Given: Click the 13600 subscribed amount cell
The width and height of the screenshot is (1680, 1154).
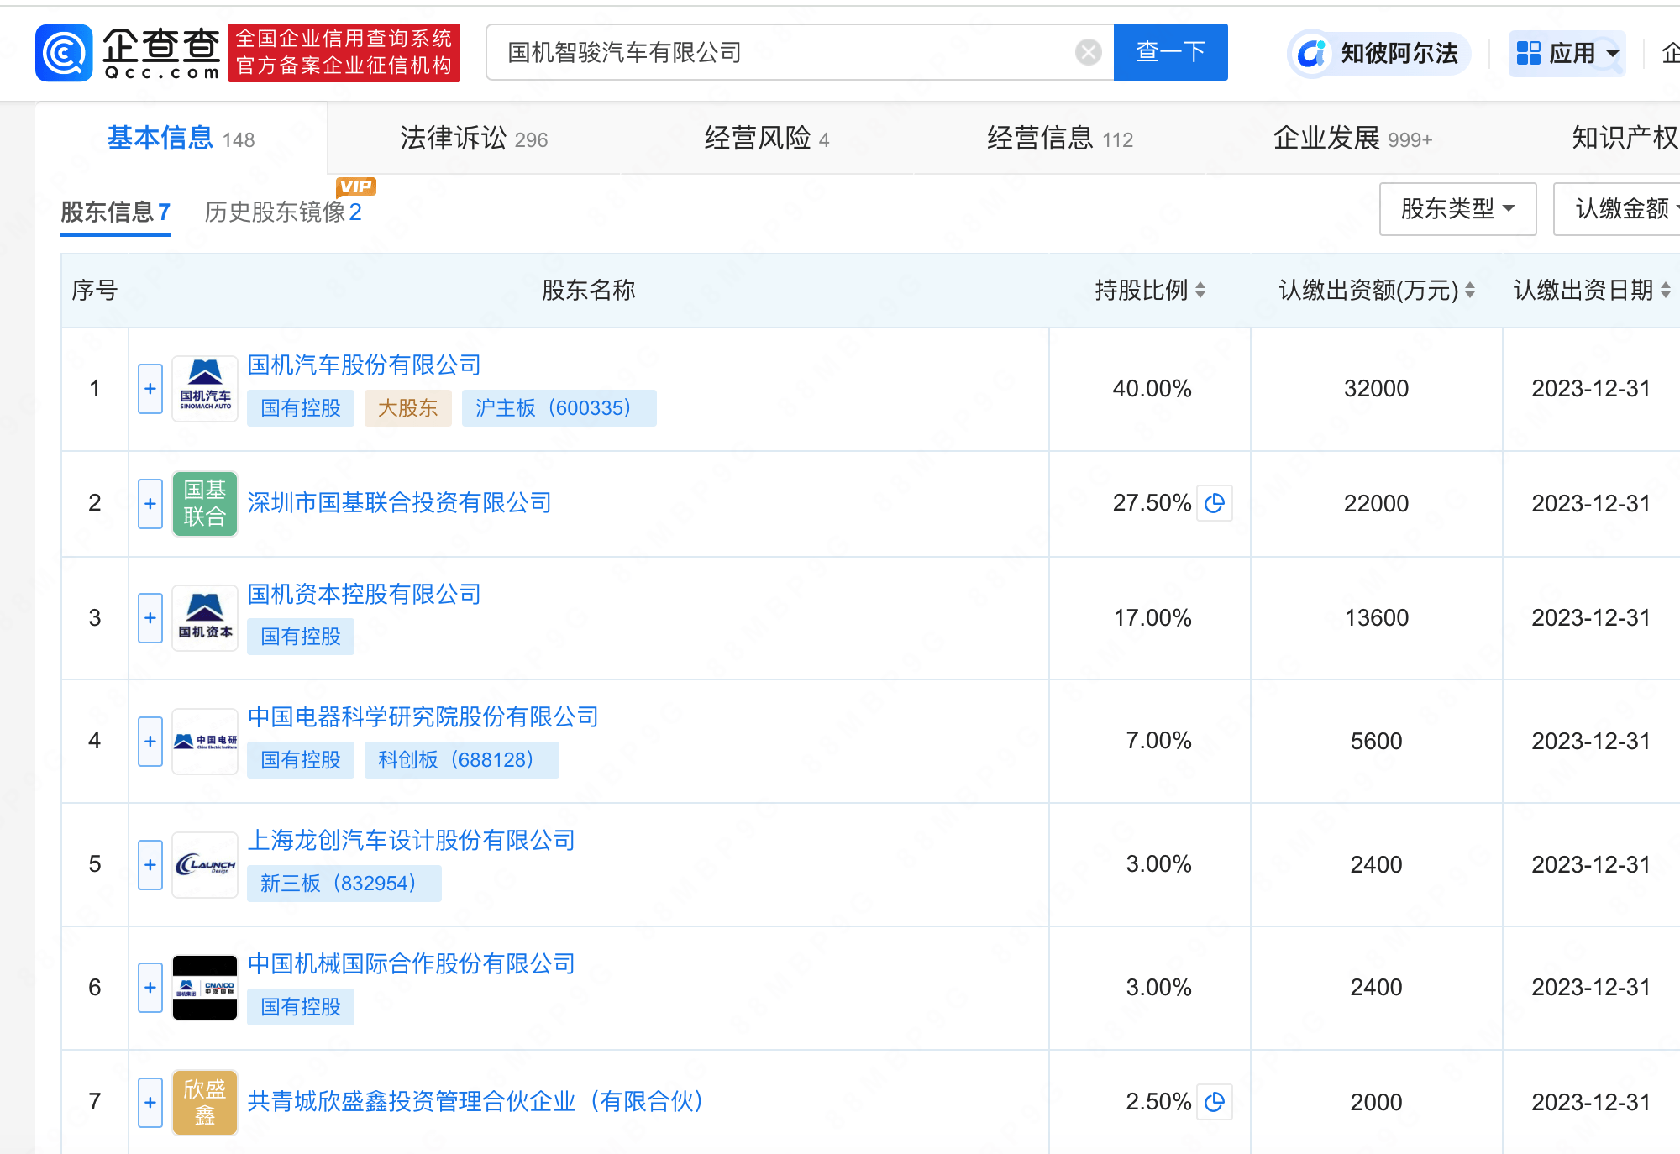Looking at the screenshot, I should point(1377,618).
